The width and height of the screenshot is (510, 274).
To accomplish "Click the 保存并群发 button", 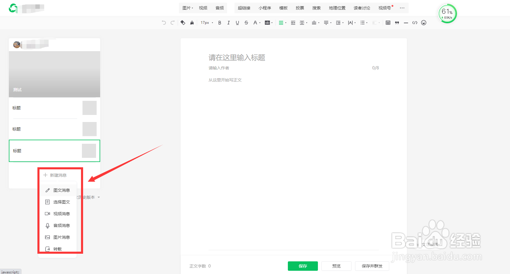I will (x=372, y=266).
